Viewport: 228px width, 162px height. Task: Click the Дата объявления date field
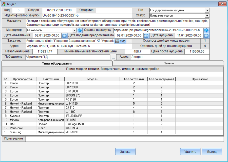tap(47, 35)
